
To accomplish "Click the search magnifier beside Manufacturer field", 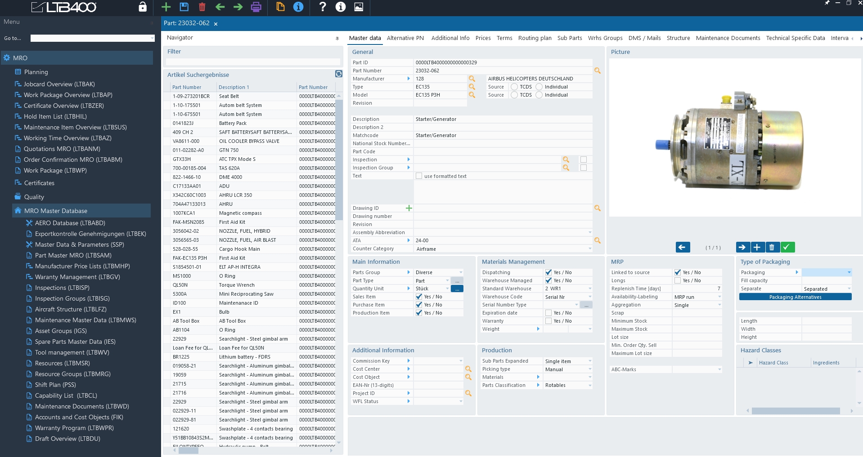I will pyautogui.click(x=472, y=79).
